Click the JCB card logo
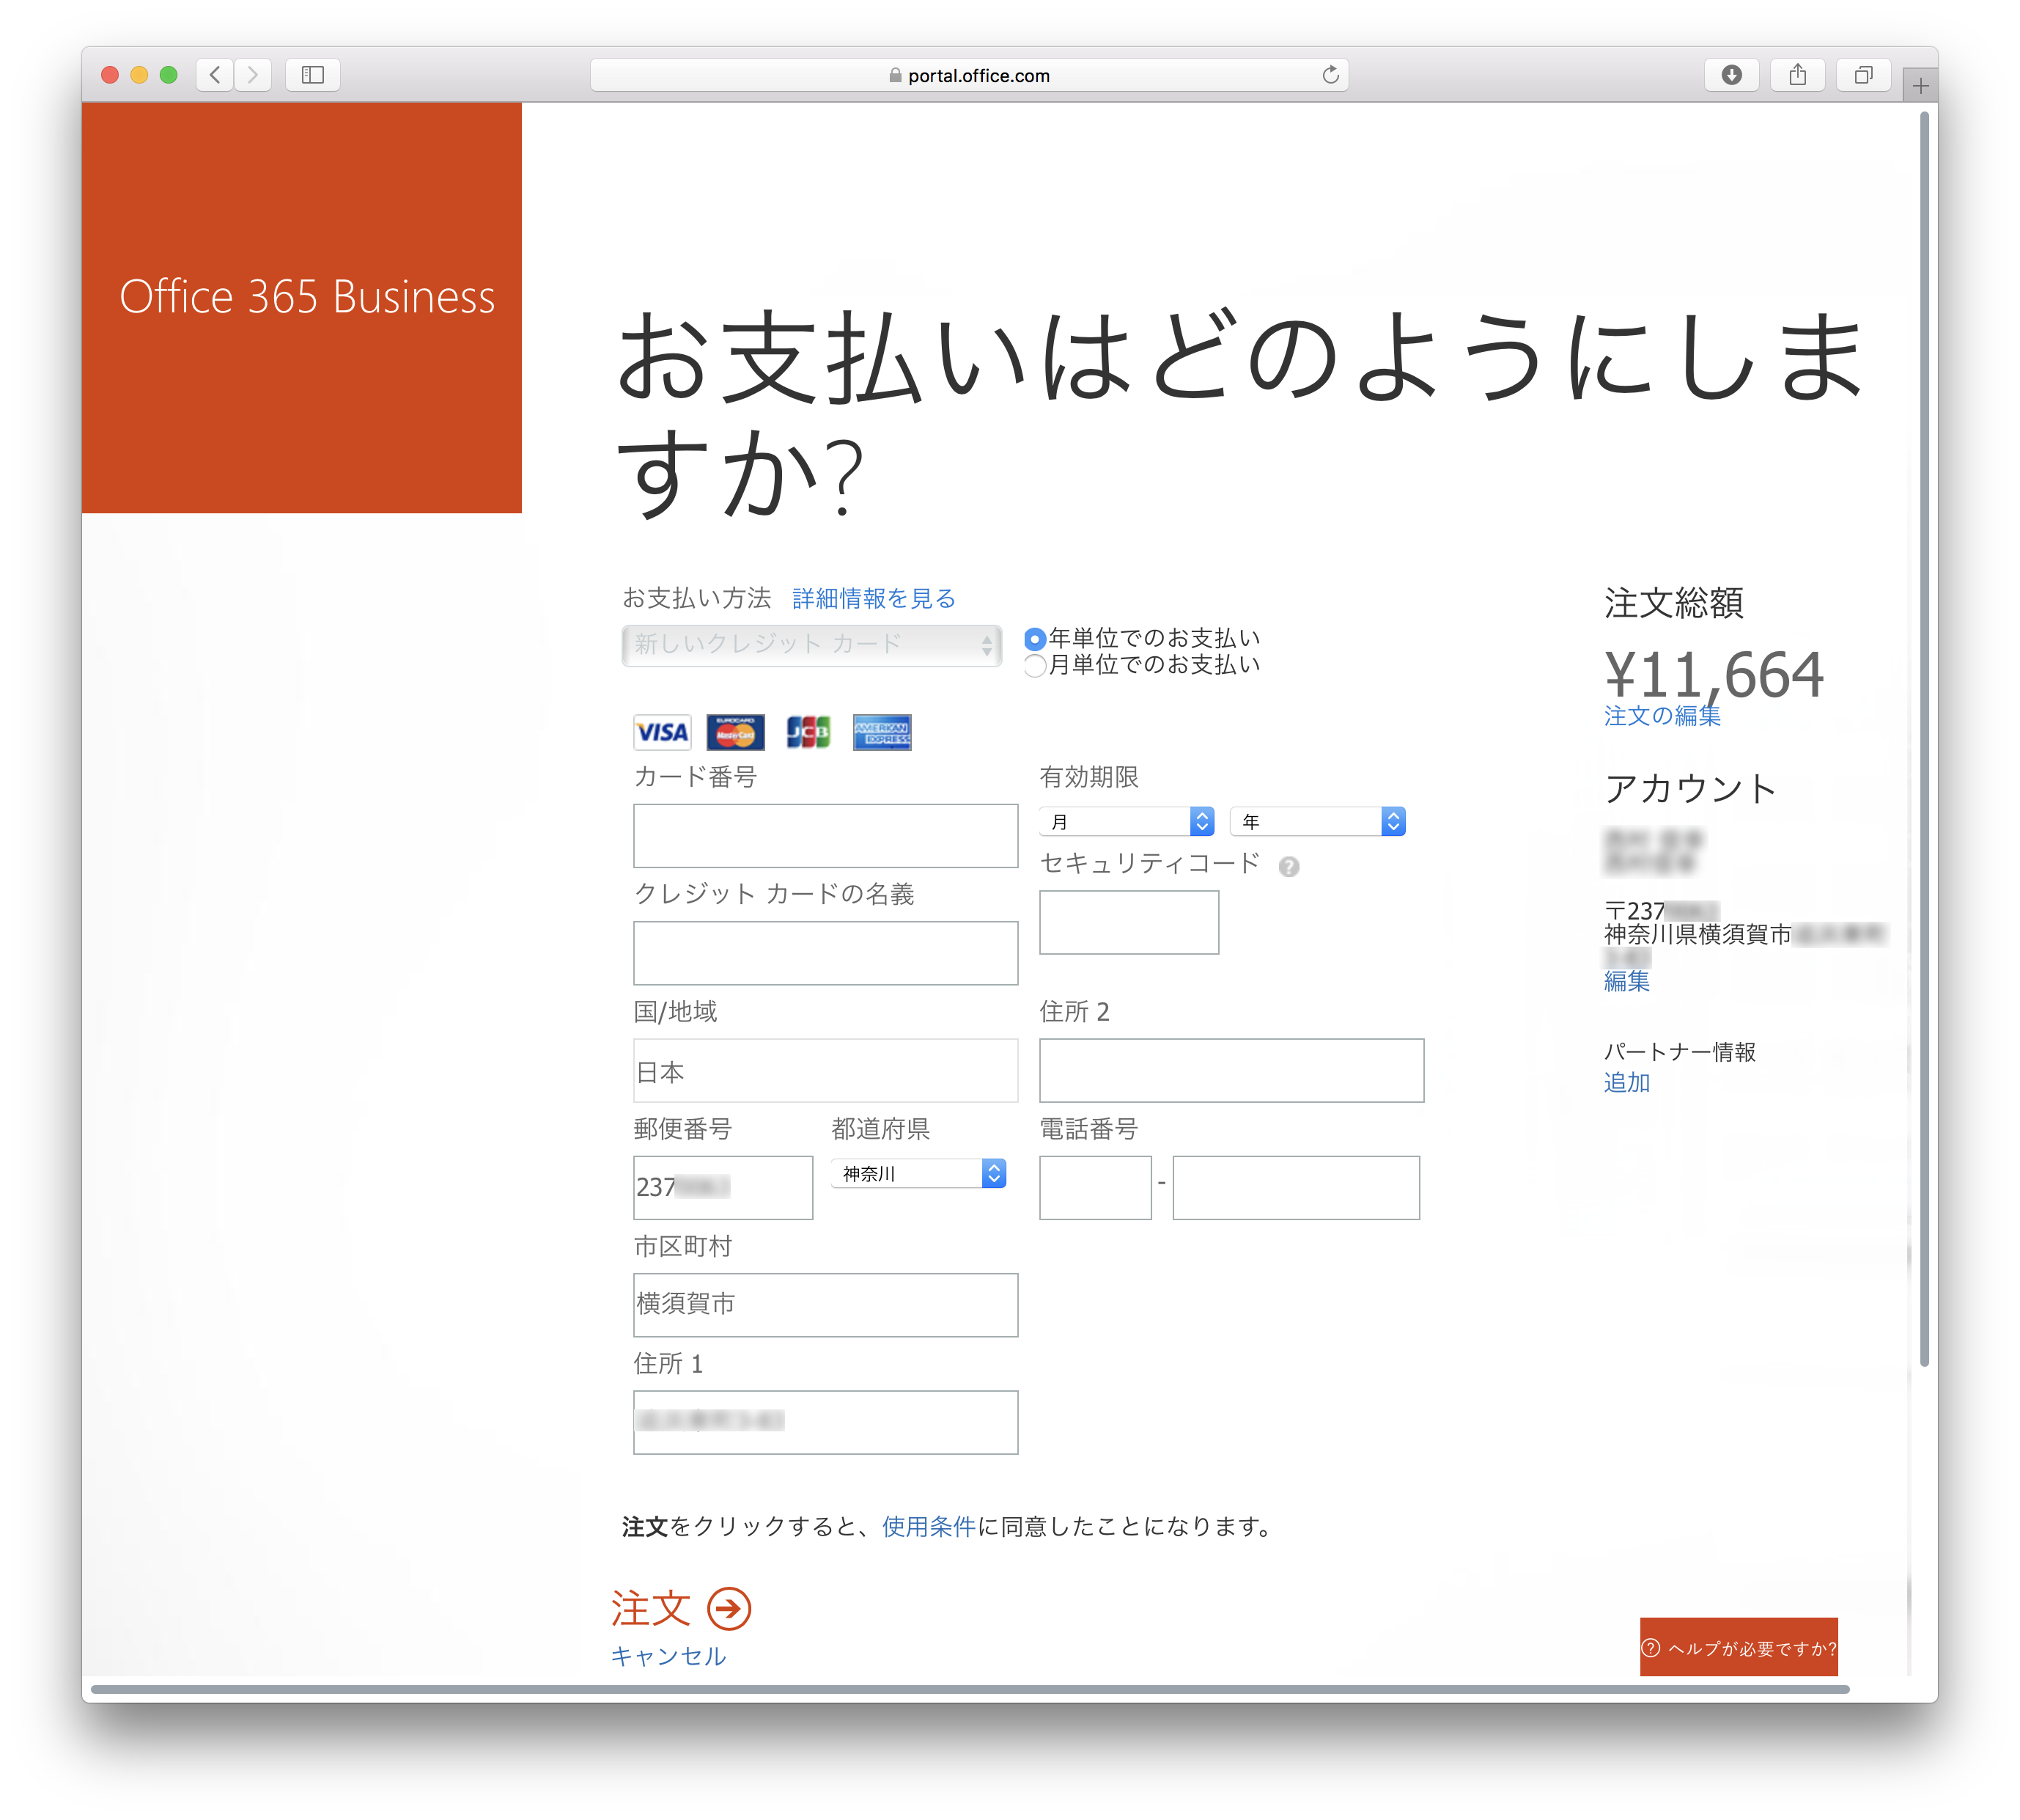The image size is (2020, 1820). [808, 732]
